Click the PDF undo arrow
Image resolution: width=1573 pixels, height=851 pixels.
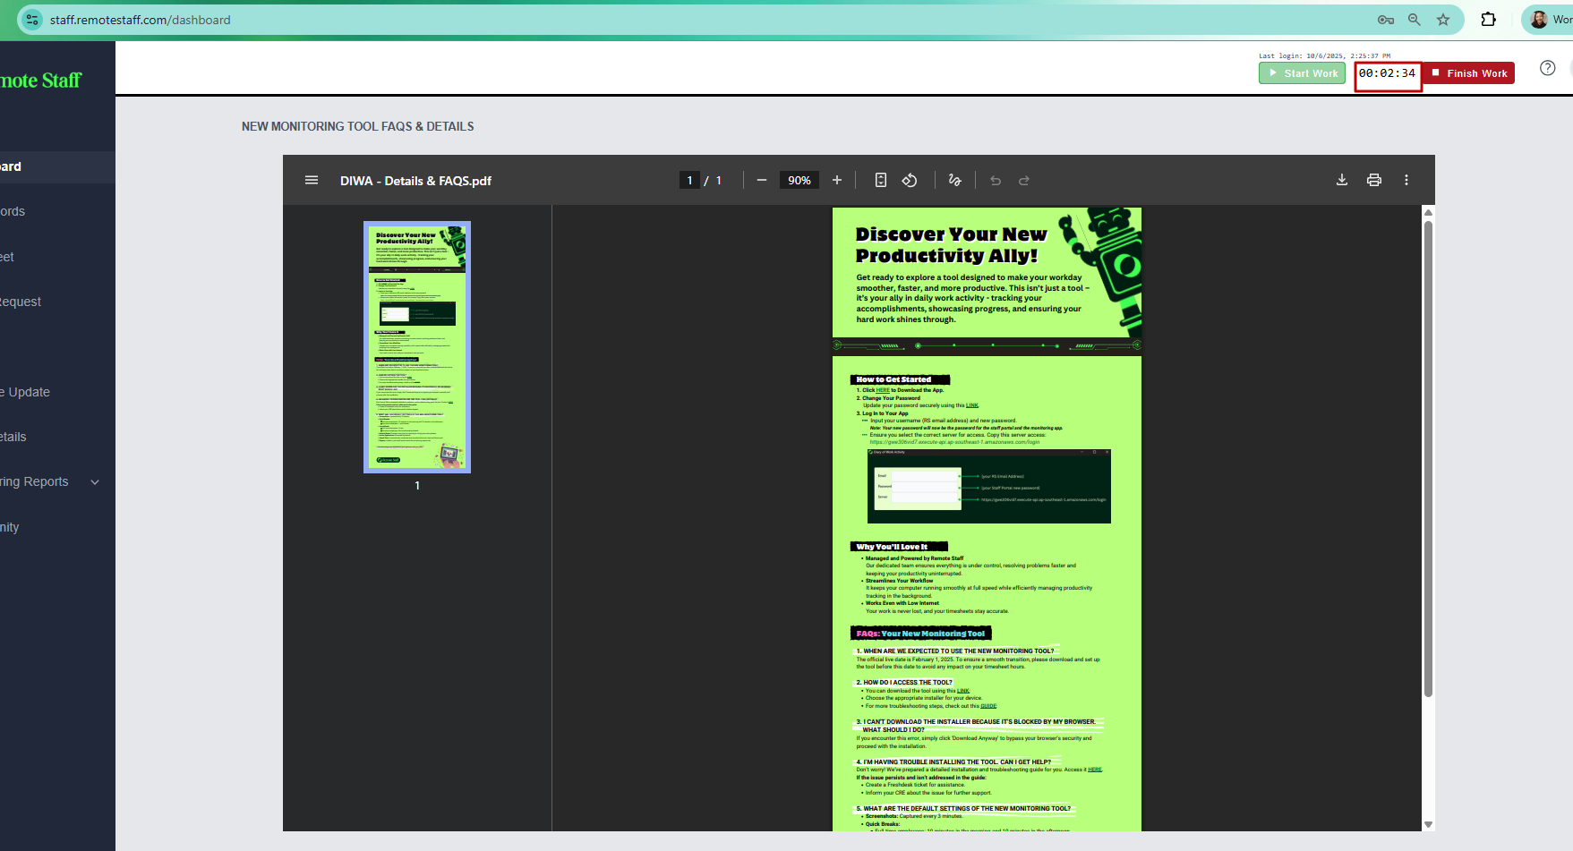(x=996, y=180)
